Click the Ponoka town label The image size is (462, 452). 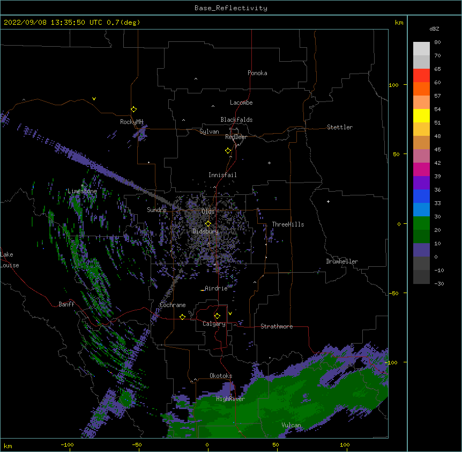coord(257,73)
